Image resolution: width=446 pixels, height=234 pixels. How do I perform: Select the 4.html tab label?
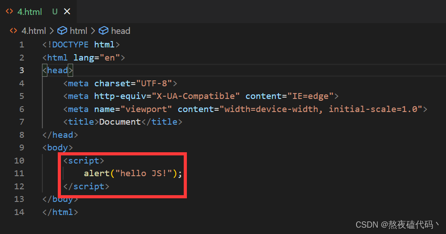pyautogui.click(x=30, y=12)
